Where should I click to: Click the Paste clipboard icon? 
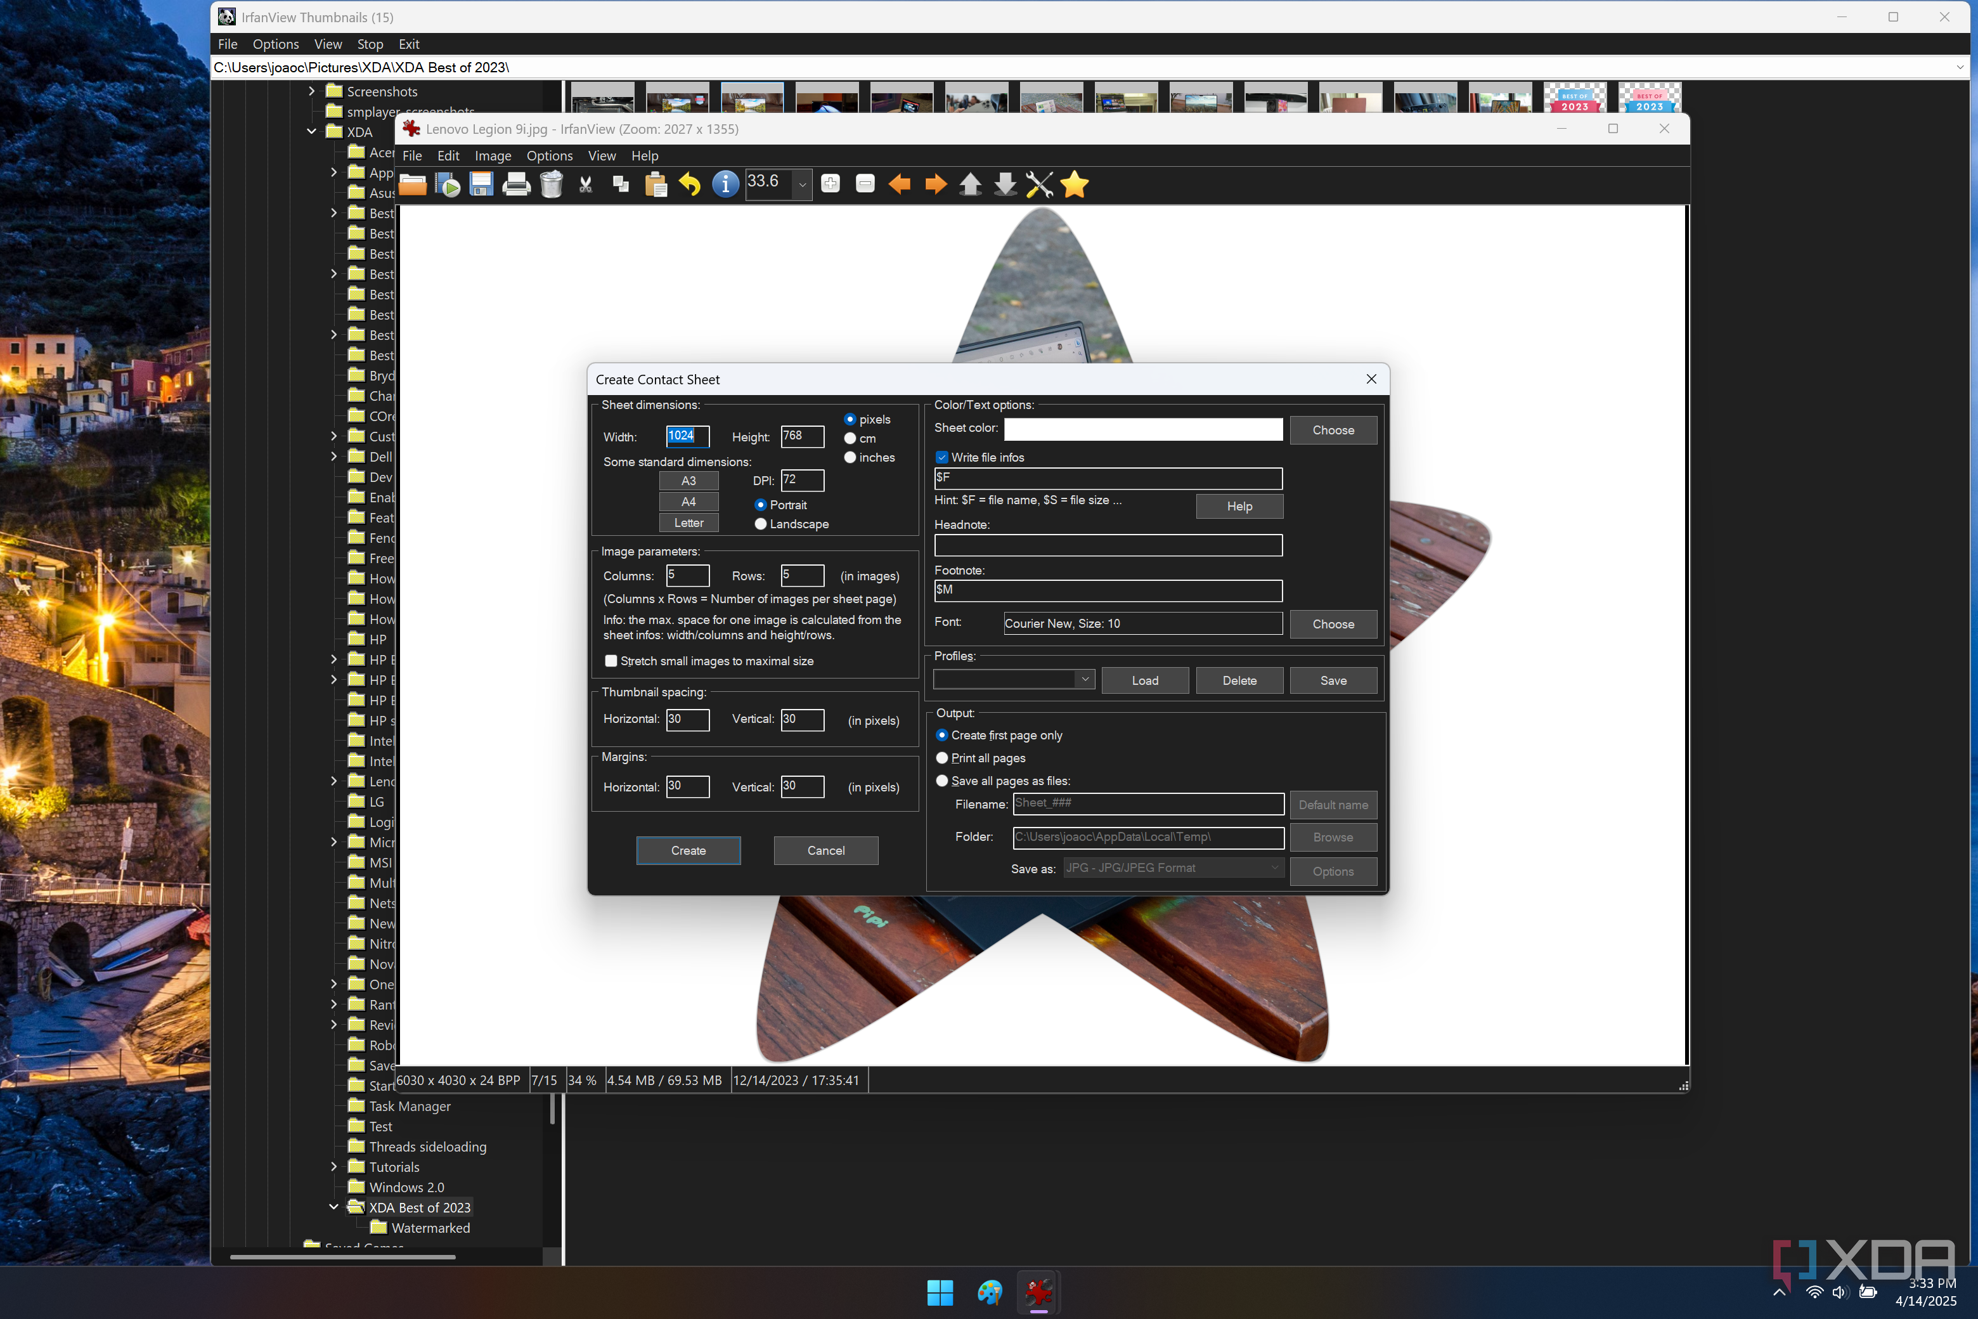655,185
